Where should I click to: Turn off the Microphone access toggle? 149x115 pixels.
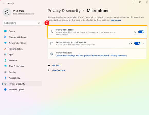(141, 32)
